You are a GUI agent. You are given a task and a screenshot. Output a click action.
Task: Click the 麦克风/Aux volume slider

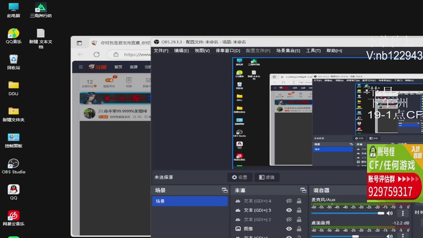pos(348,213)
